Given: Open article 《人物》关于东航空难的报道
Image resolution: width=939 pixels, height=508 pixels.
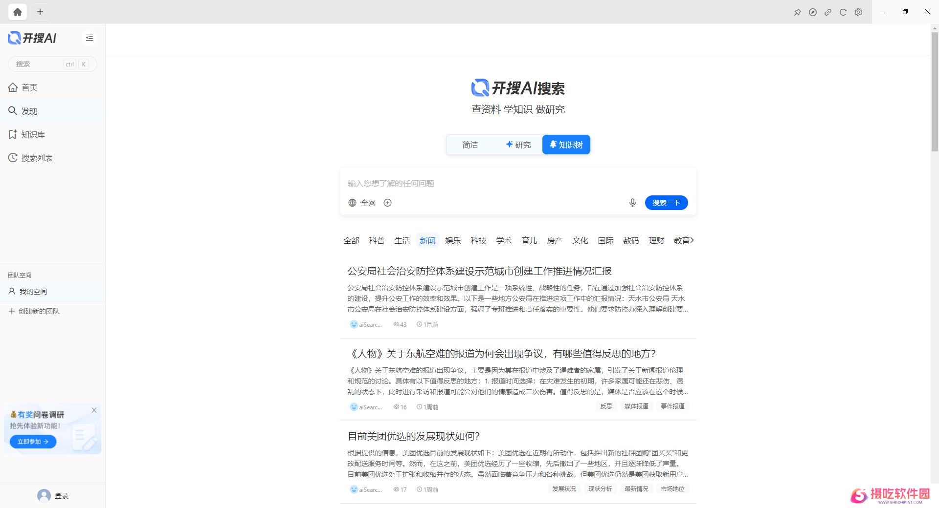Looking at the screenshot, I should (502, 354).
